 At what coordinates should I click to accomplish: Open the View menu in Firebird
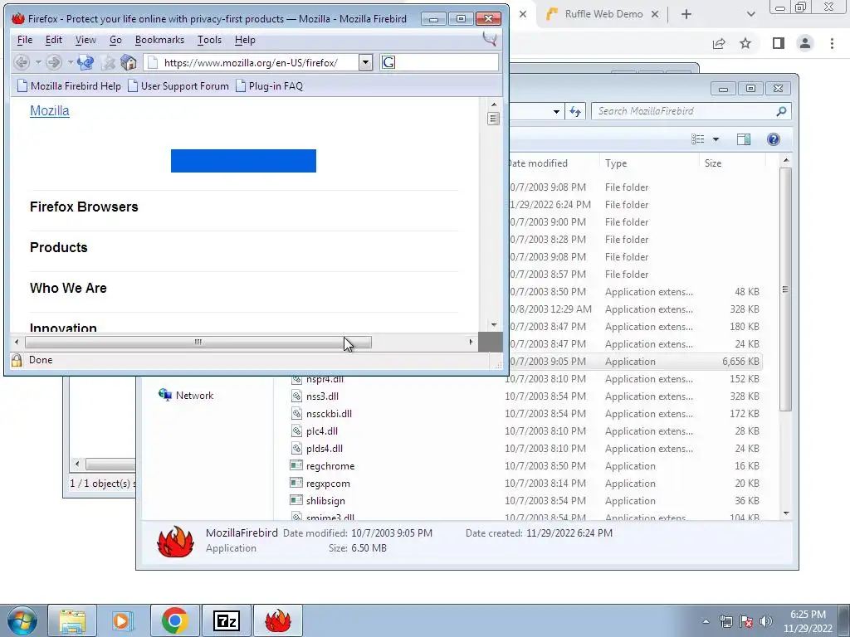coord(85,40)
